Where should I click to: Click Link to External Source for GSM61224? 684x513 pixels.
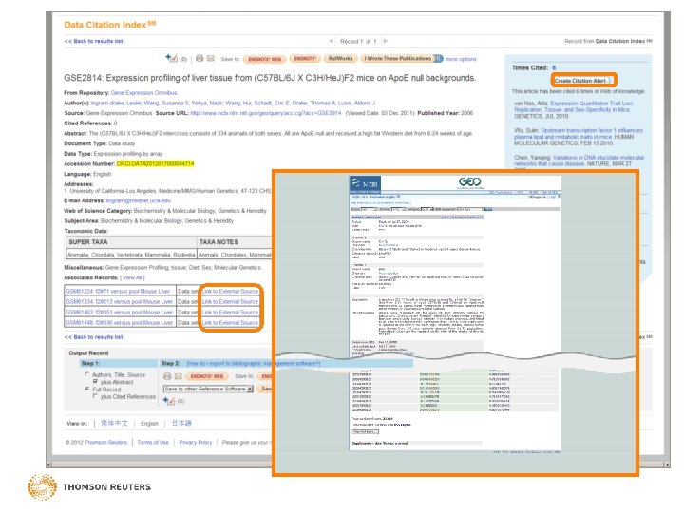(x=230, y=291)
